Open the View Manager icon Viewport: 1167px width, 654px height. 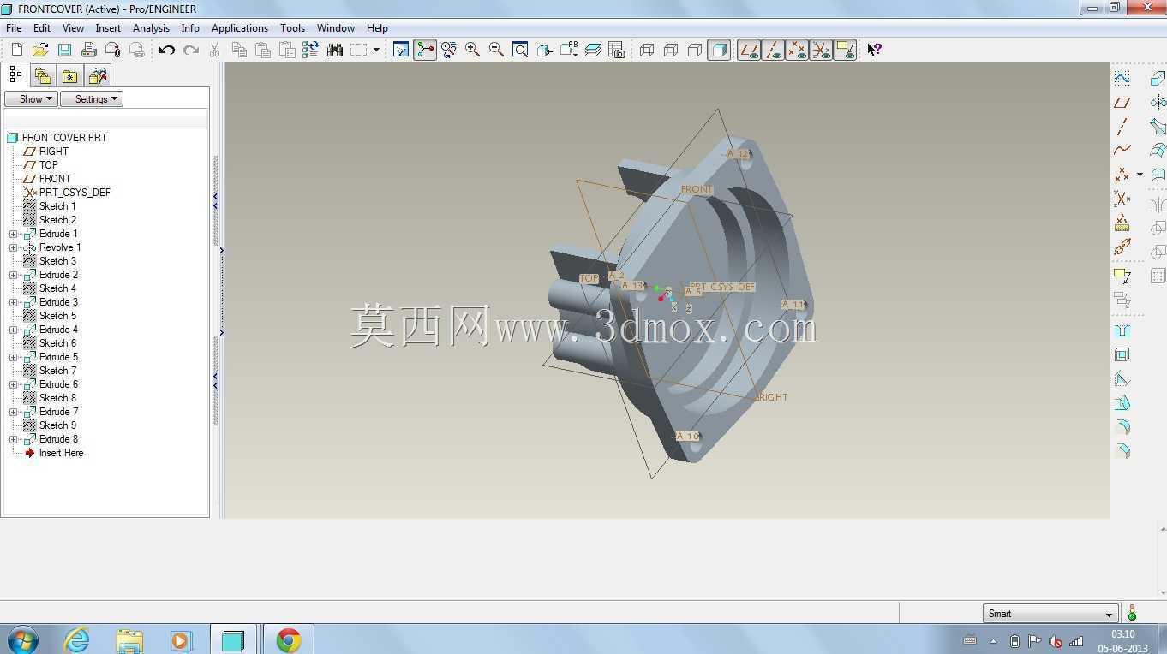click(617, 50)
